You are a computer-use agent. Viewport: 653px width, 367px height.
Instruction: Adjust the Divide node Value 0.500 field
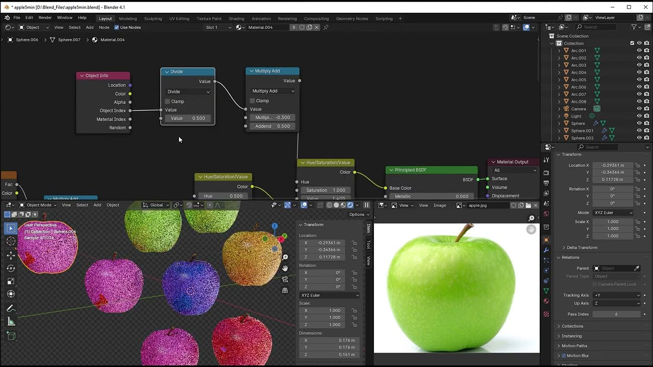pos(188,118)
